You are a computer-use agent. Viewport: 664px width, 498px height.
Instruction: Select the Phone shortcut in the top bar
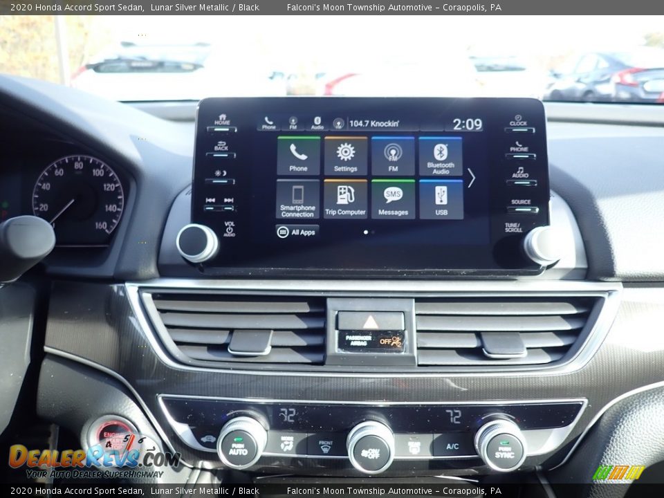[268, 123]
